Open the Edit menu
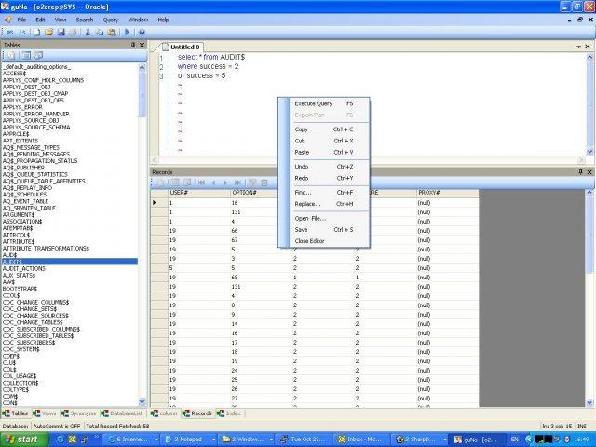The height and width of the screenshot is (447, 596). [x=40, y=20]
